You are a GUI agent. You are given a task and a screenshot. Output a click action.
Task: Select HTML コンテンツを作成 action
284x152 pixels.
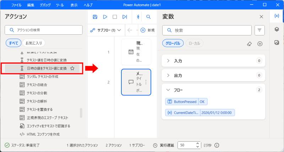click(x=43, y=134)
